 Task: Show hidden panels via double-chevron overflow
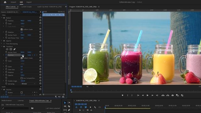pos(66,7)
